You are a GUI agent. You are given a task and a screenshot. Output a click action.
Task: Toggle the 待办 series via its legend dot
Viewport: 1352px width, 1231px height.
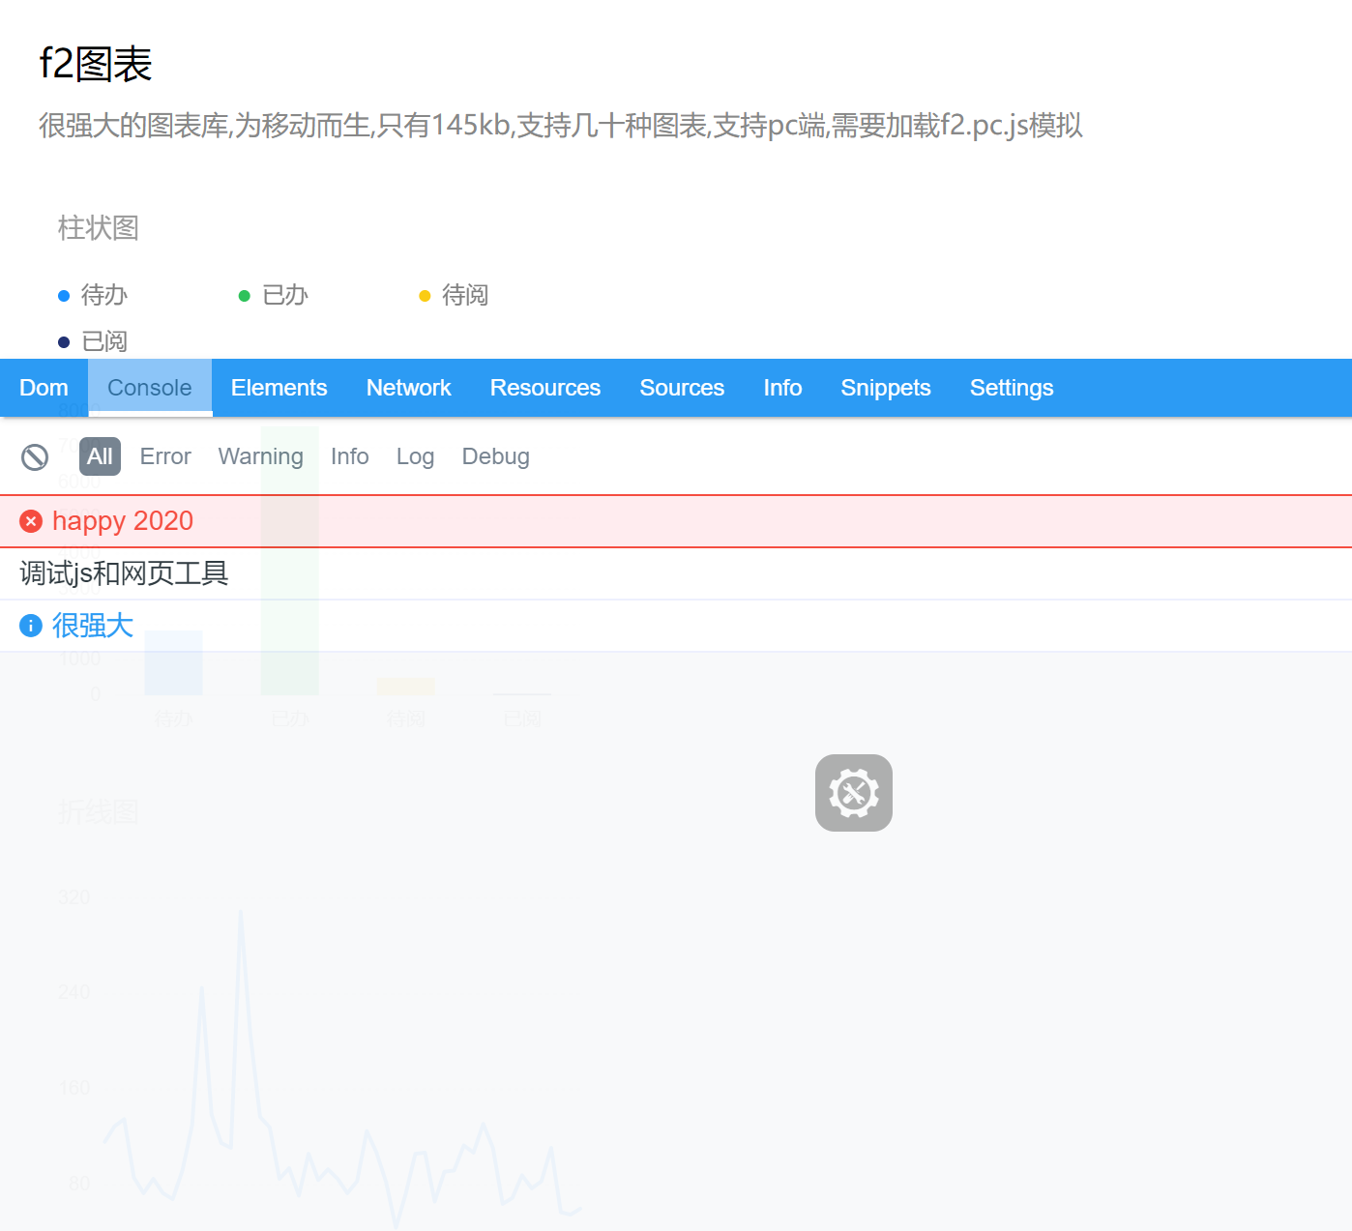click(64, 295)
